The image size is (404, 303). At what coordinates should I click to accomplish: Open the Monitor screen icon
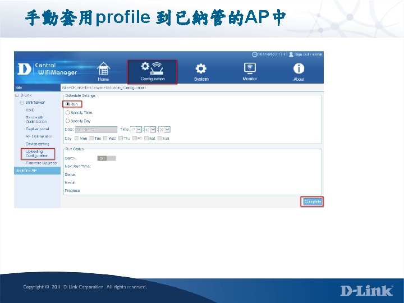[x=250, y=68]
